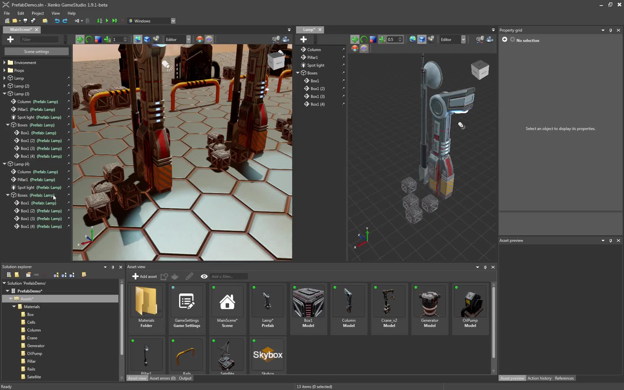The image size is (624, 390).
Task: Click the save icon in main toolbar
Action: click(25, 21)
